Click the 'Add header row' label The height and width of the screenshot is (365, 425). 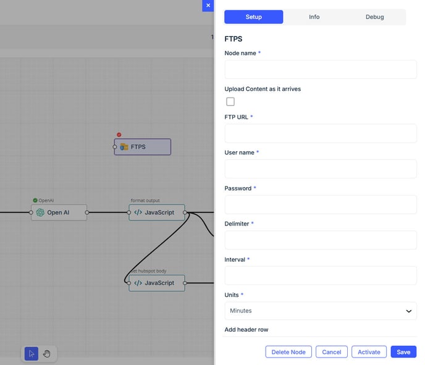click(x=246, y=330)
